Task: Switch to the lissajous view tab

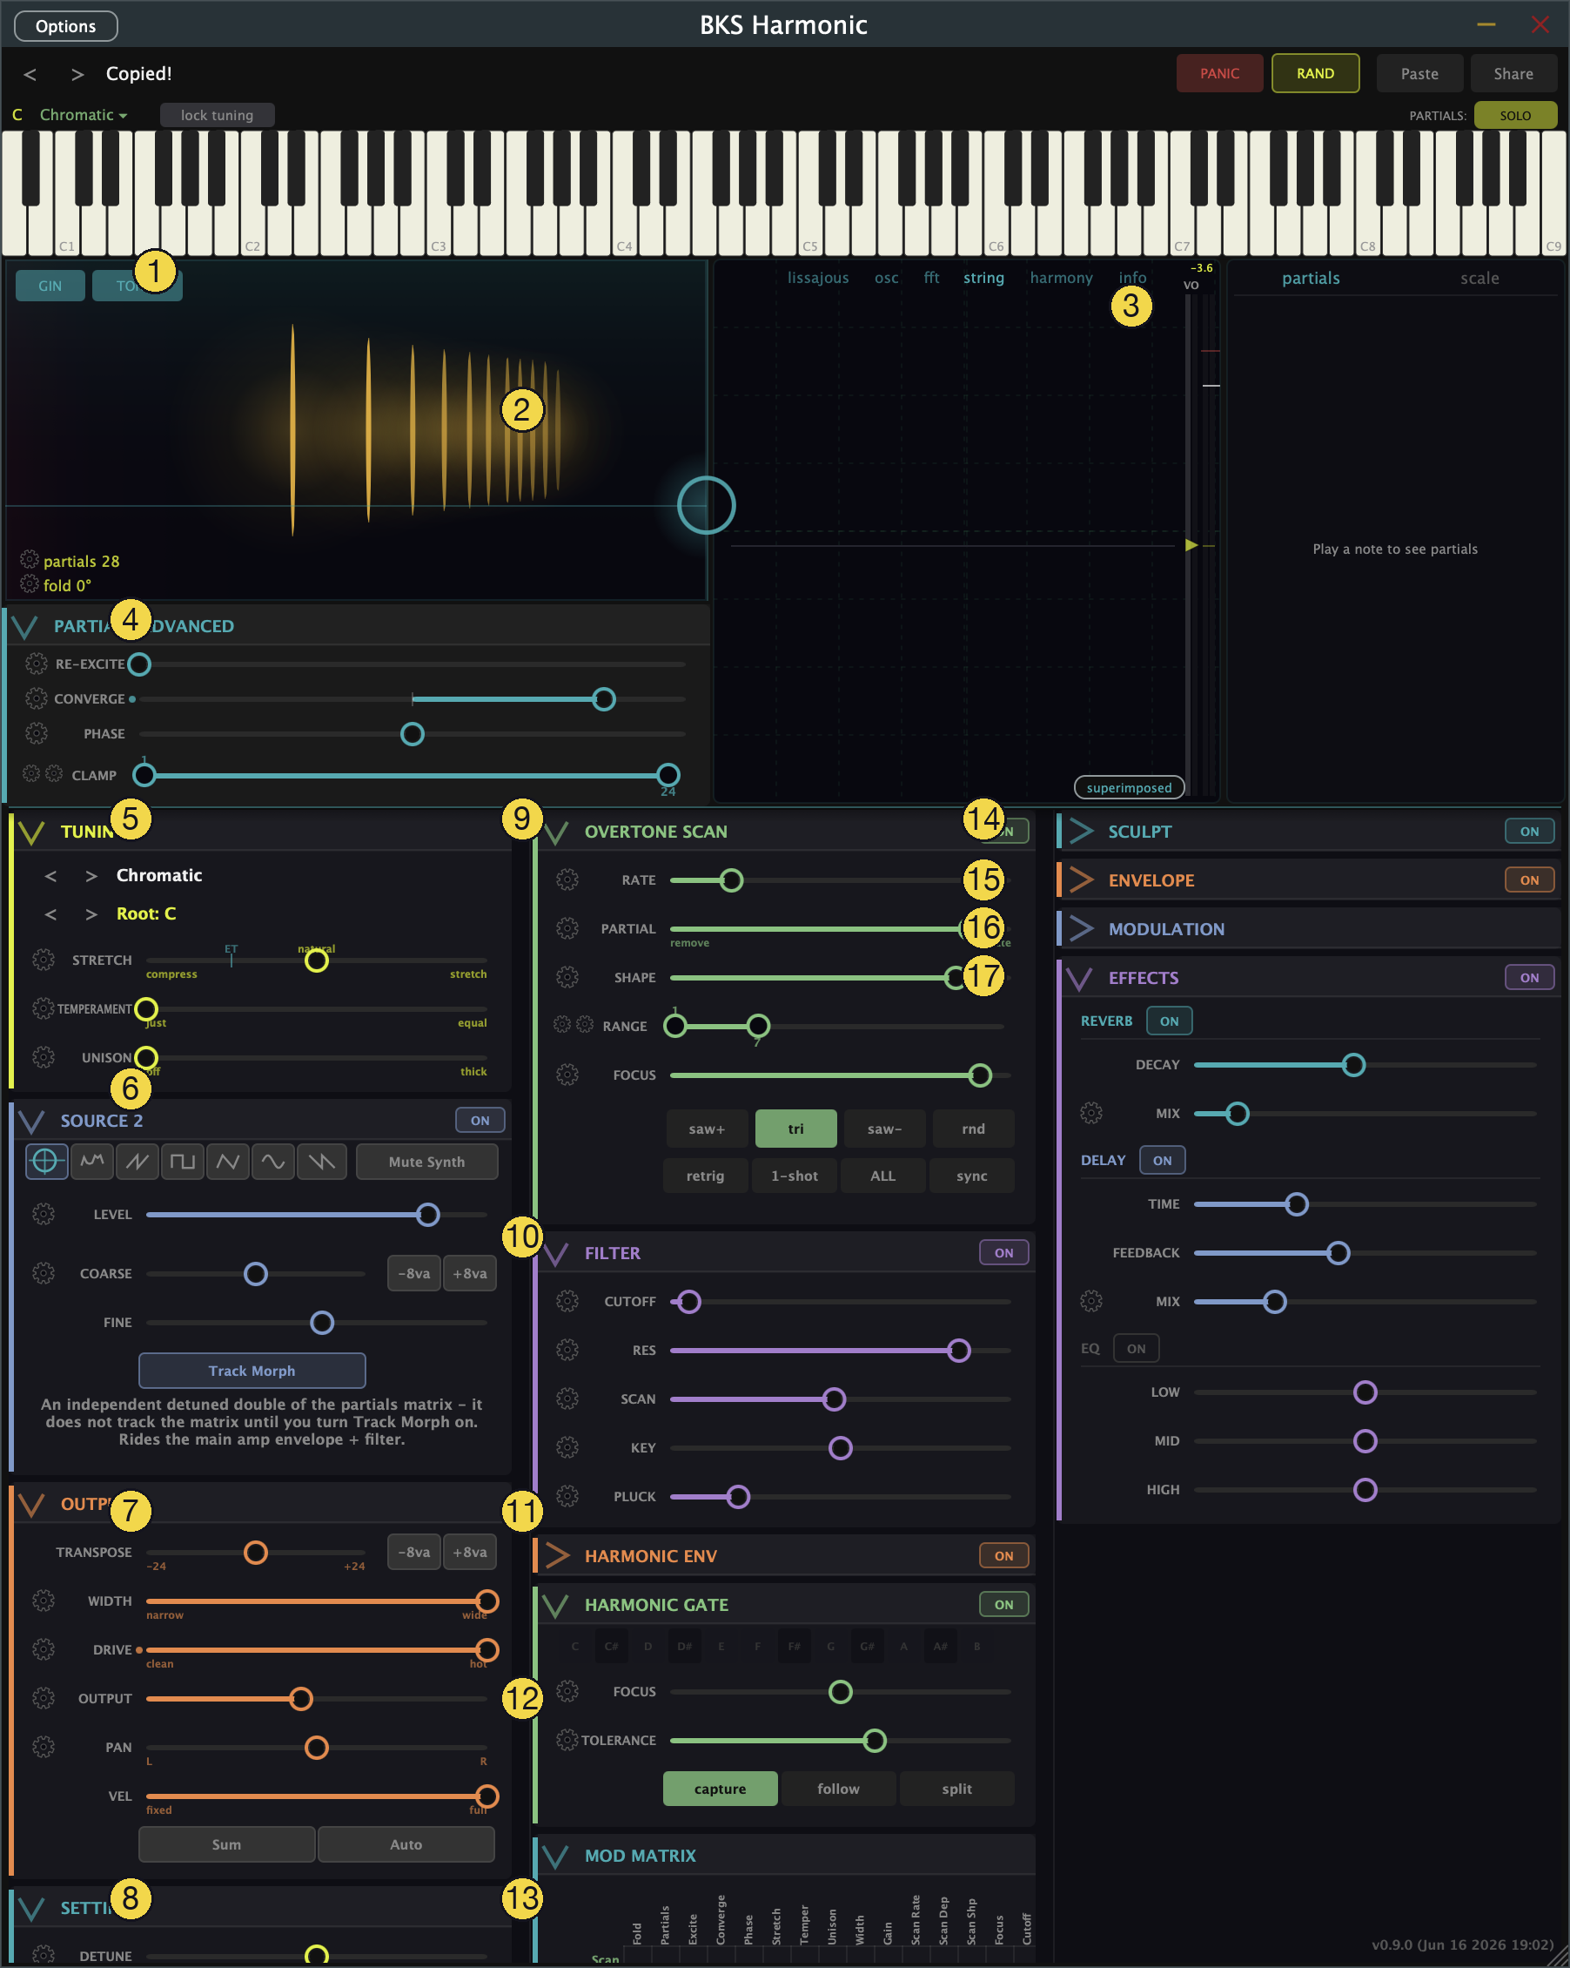Action: pos(817,278)
